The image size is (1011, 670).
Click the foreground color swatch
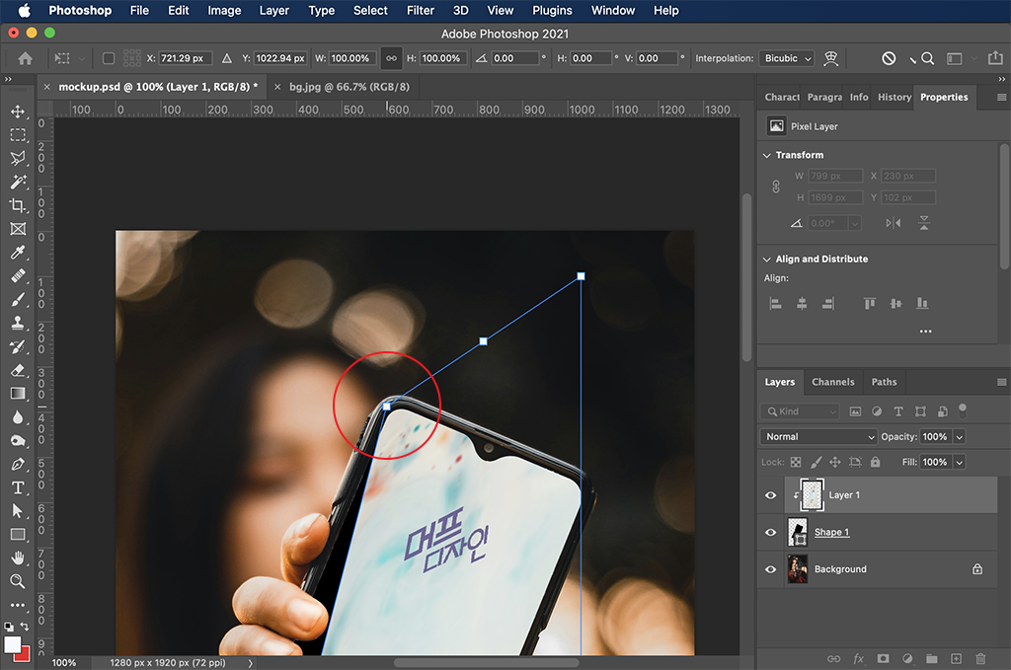(x=12, y=644)
